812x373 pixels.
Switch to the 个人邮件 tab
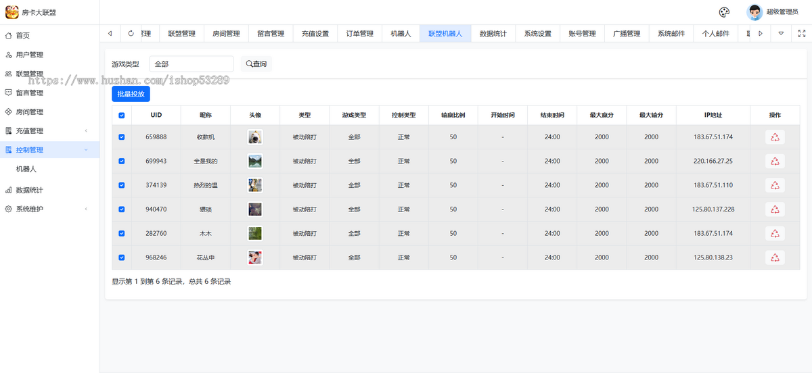coord(716,33)
